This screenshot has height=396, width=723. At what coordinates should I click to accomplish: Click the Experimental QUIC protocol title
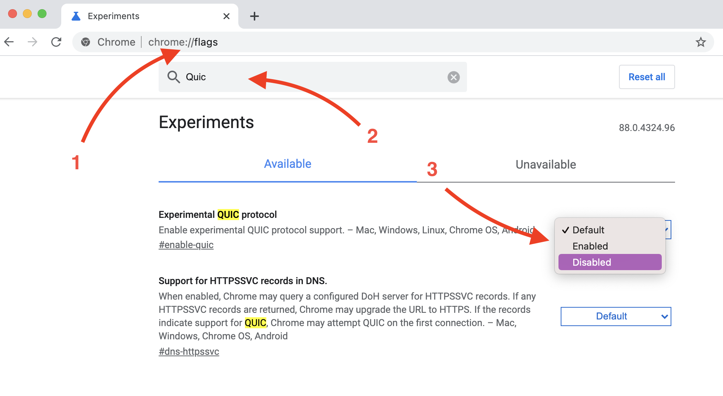click(218, 215)
